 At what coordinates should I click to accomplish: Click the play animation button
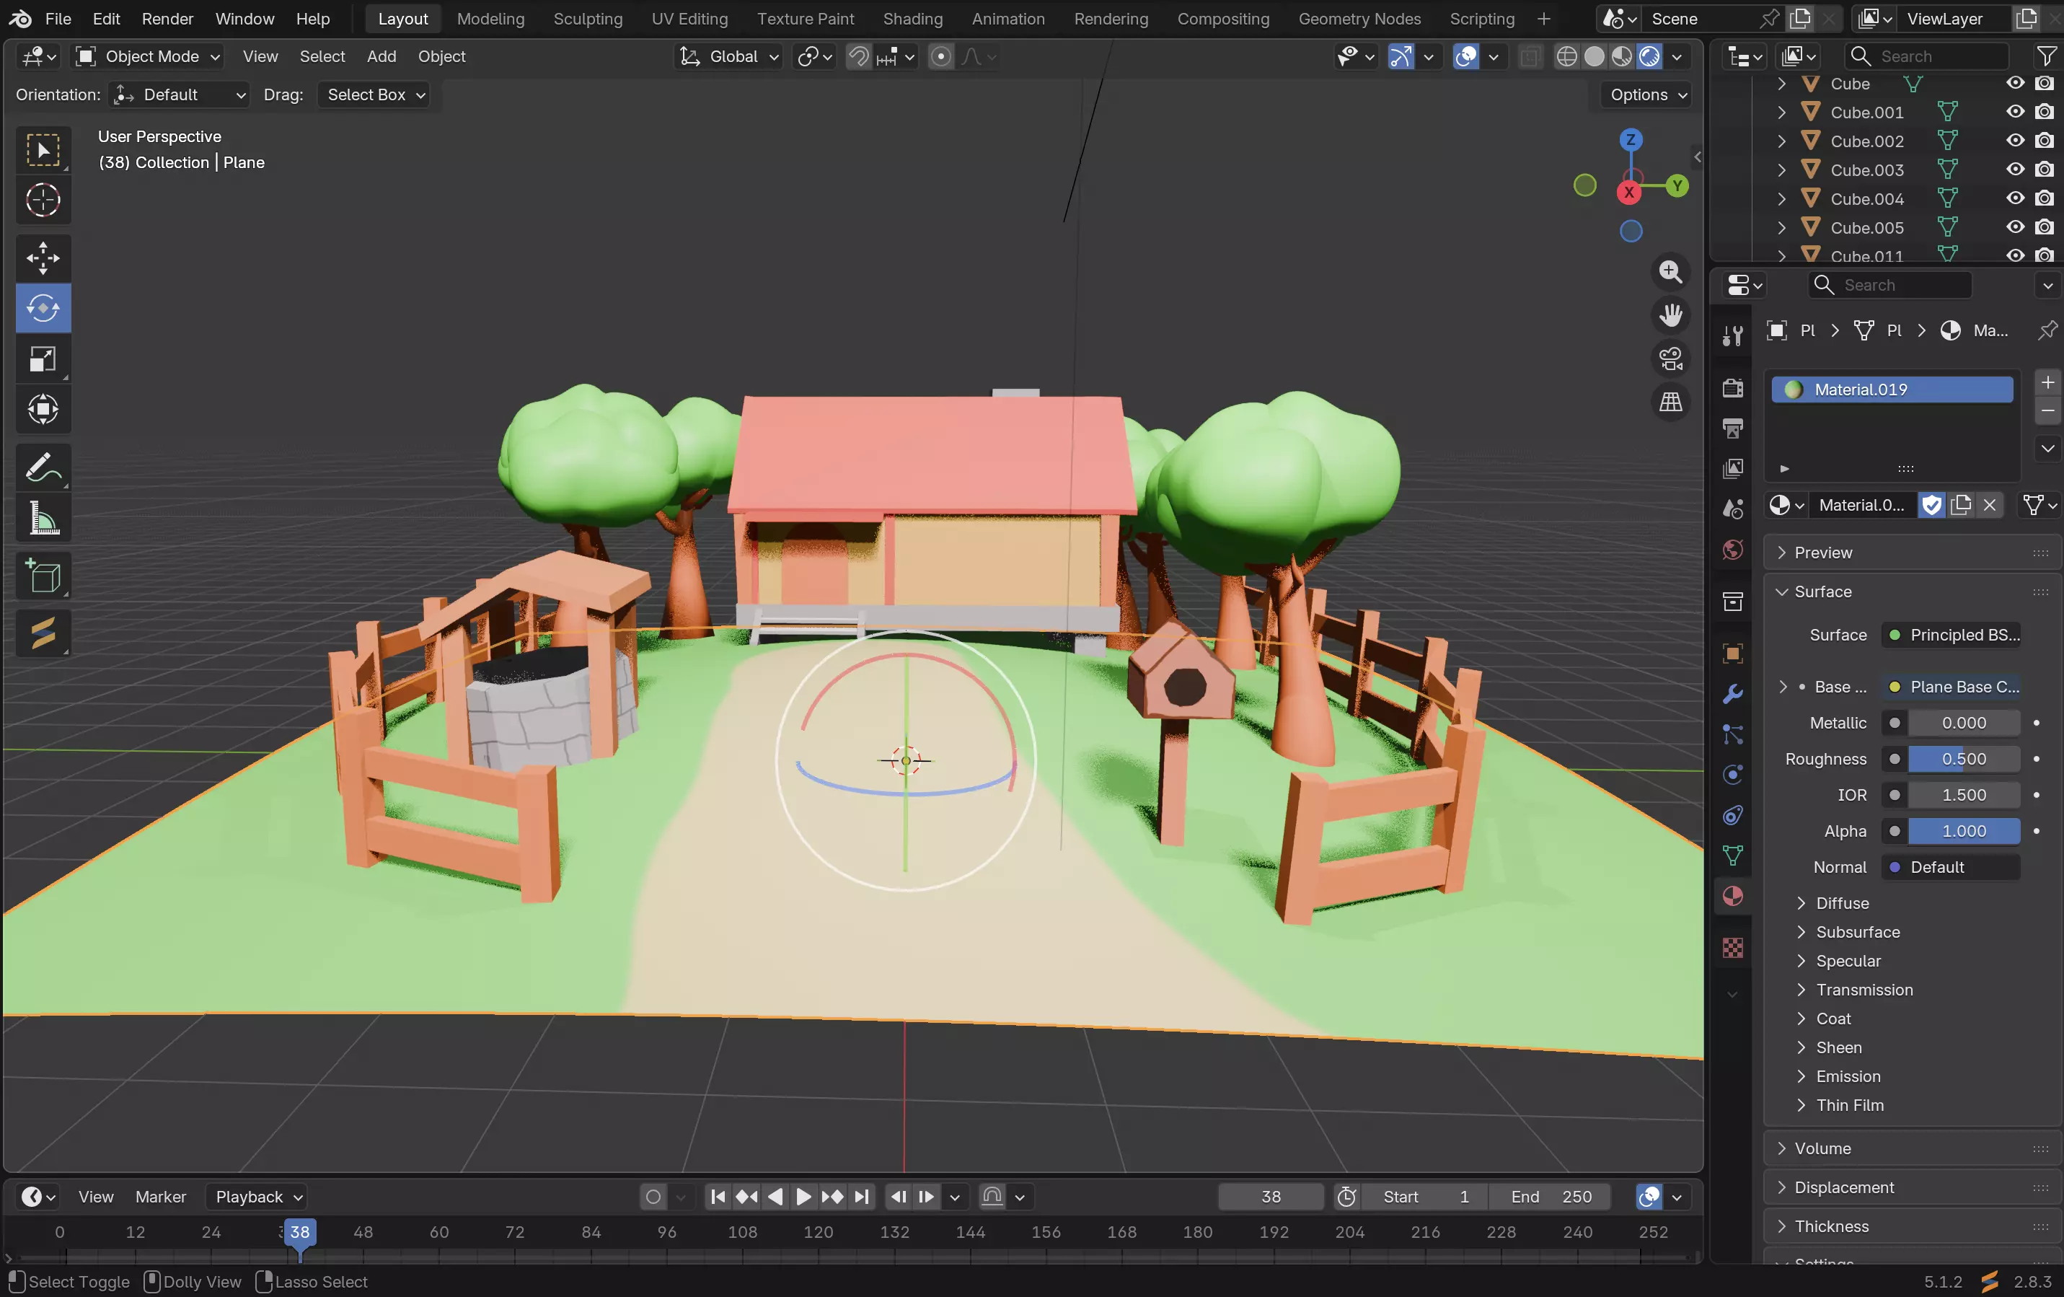click(803, 1197)
